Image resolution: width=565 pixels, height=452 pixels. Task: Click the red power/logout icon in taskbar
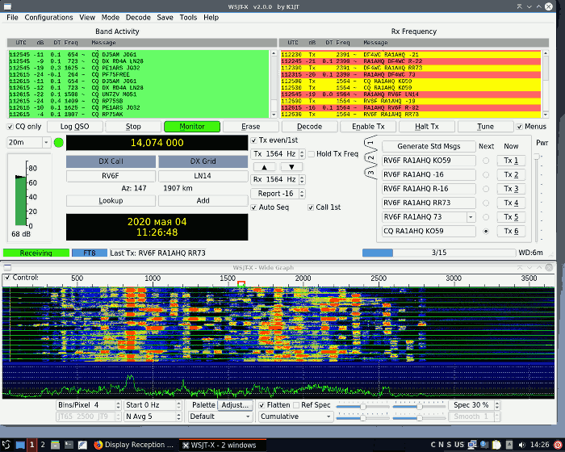[x=558, y=445]
